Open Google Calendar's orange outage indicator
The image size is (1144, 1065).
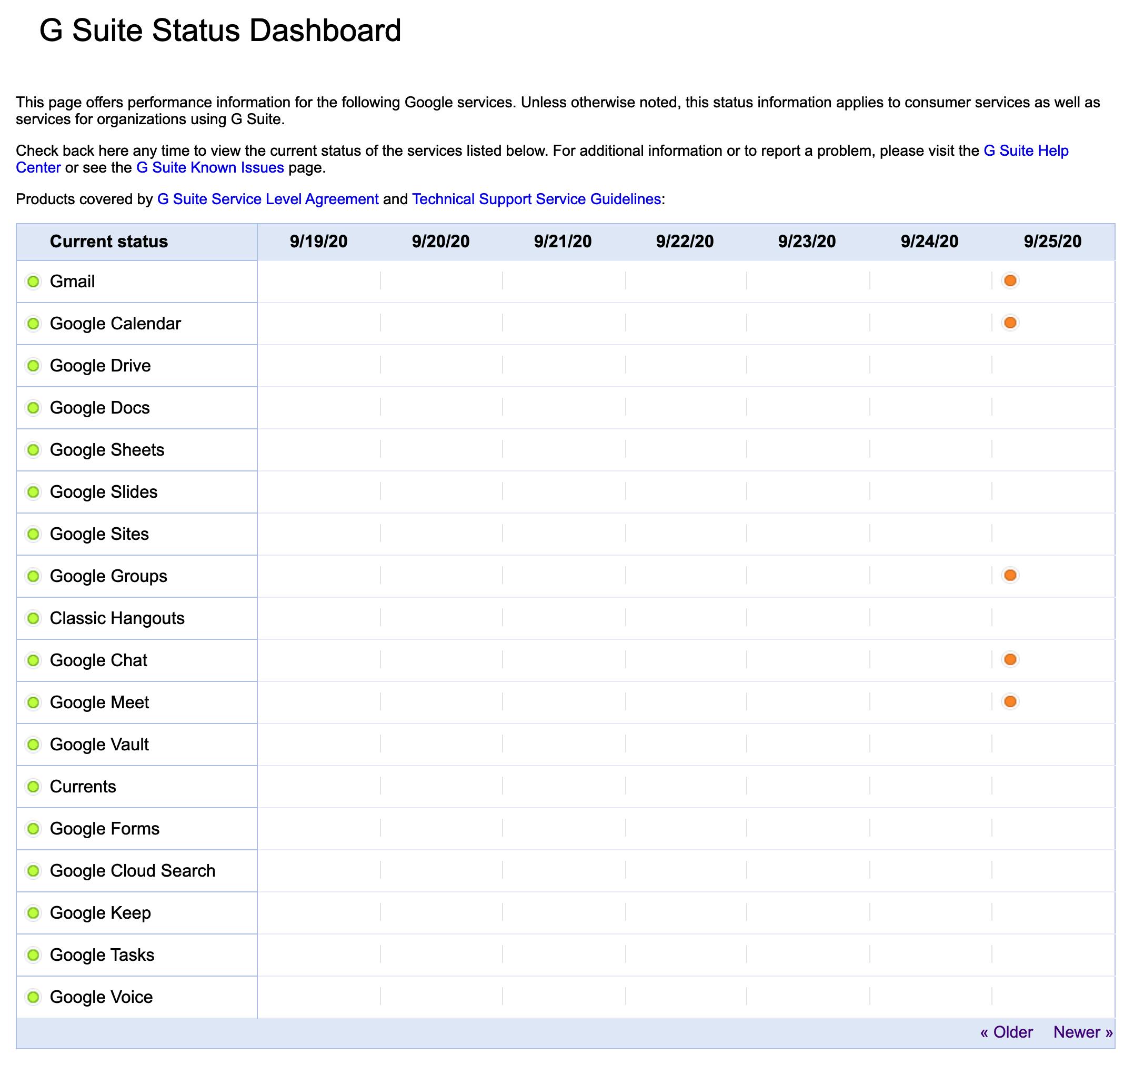(1010, 322)
